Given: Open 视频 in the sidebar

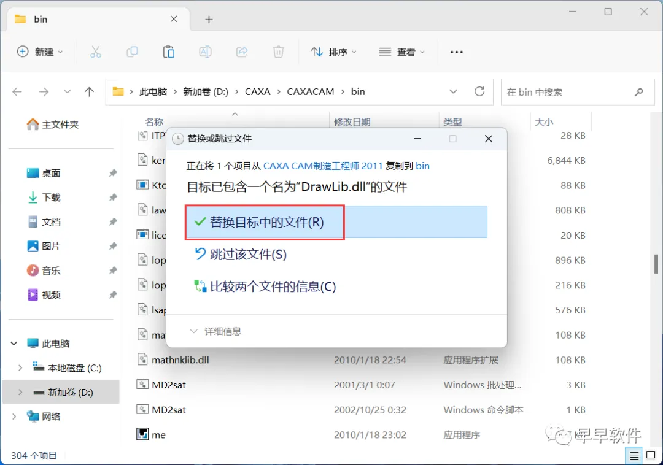Looking at the screenshot, I should point(44,294).
